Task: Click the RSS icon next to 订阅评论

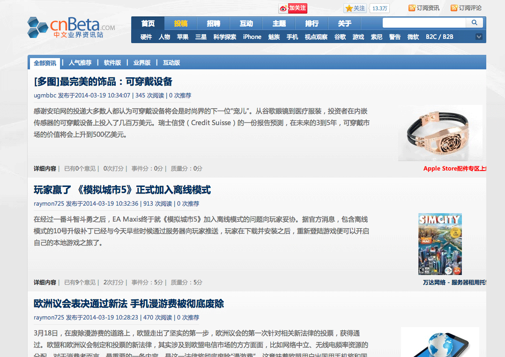Action: tap(454, 8)
